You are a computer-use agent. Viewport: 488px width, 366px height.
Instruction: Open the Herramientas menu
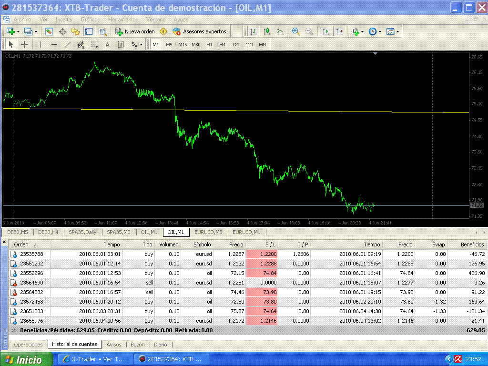pos(122,20)
